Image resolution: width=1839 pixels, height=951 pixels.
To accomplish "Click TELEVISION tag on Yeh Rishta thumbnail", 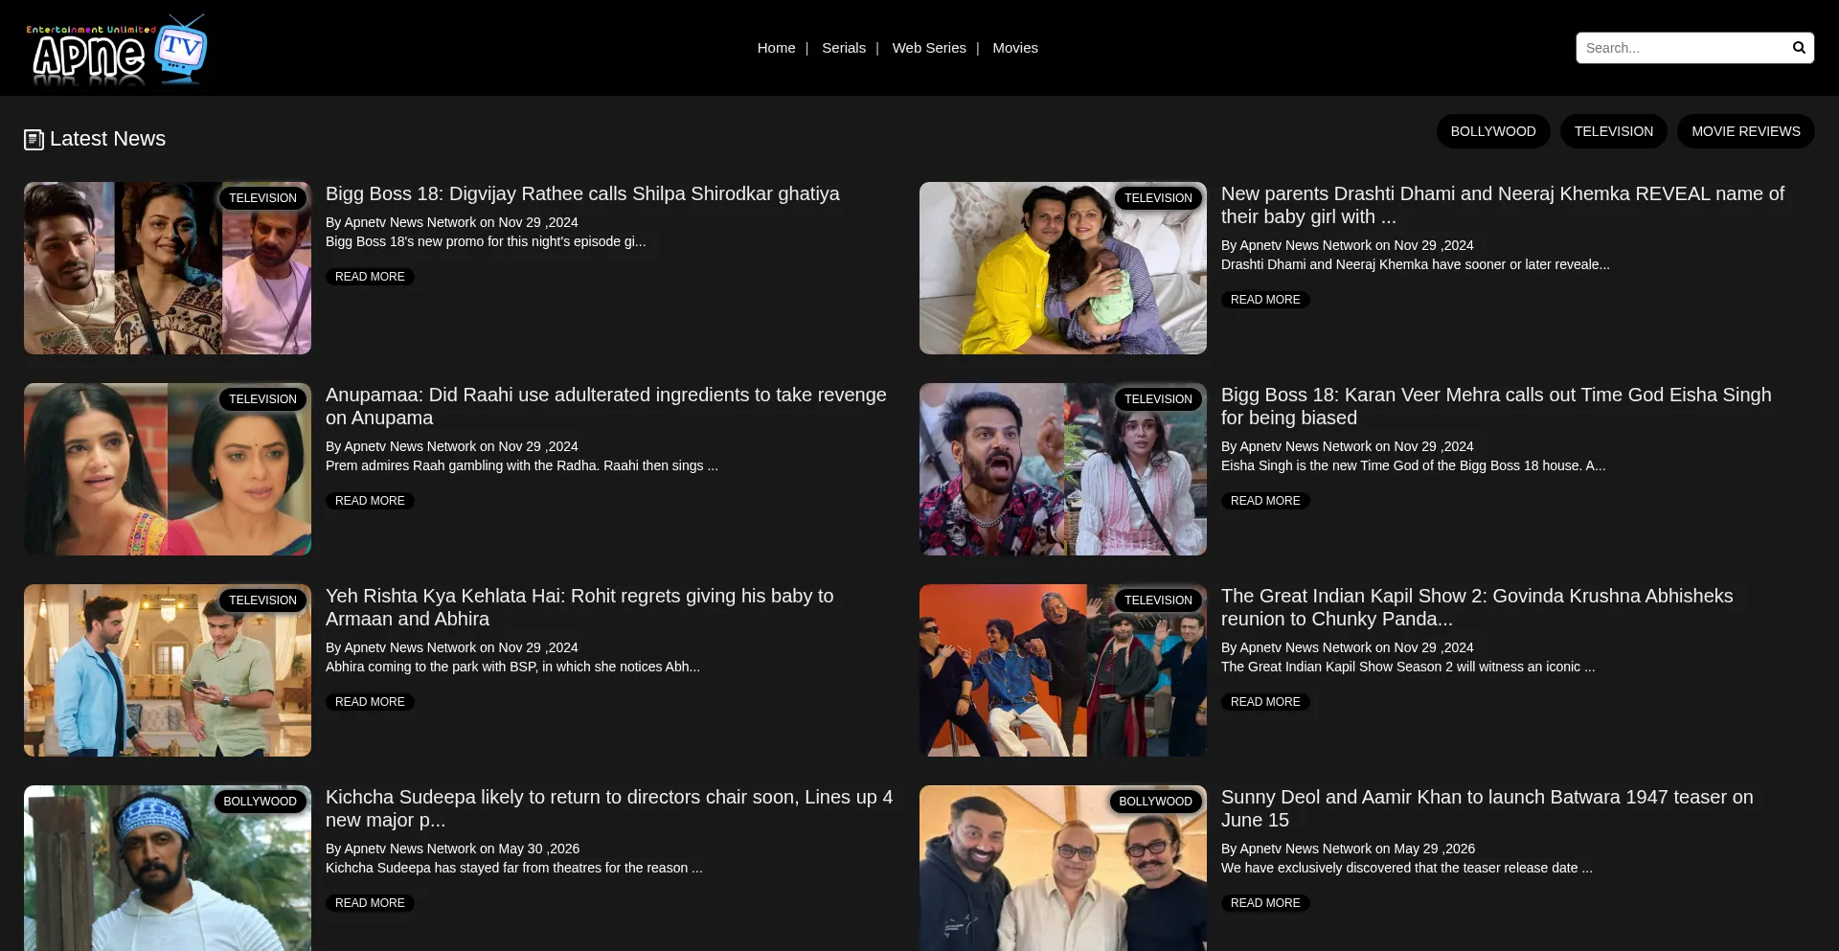I will (x=262, y=600).
